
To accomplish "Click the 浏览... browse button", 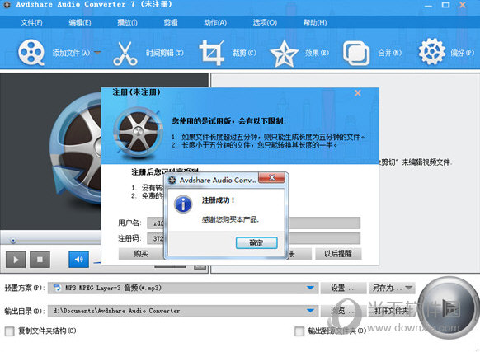I will click(x=343, y=311).
